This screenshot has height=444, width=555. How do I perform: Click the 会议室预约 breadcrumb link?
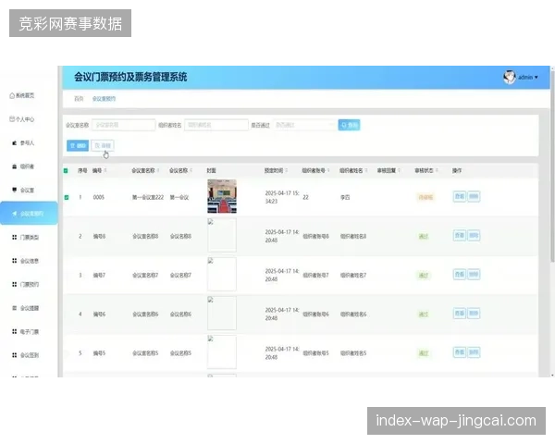point(104,99)
